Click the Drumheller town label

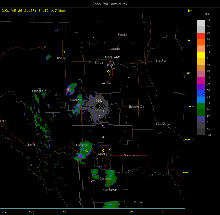(163, 124)
